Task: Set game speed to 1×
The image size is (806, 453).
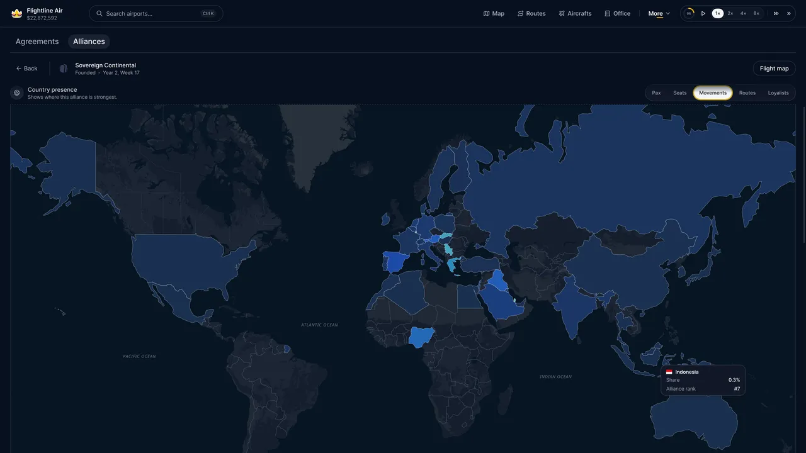Action: pyautogui.click(x=717, y=13)
